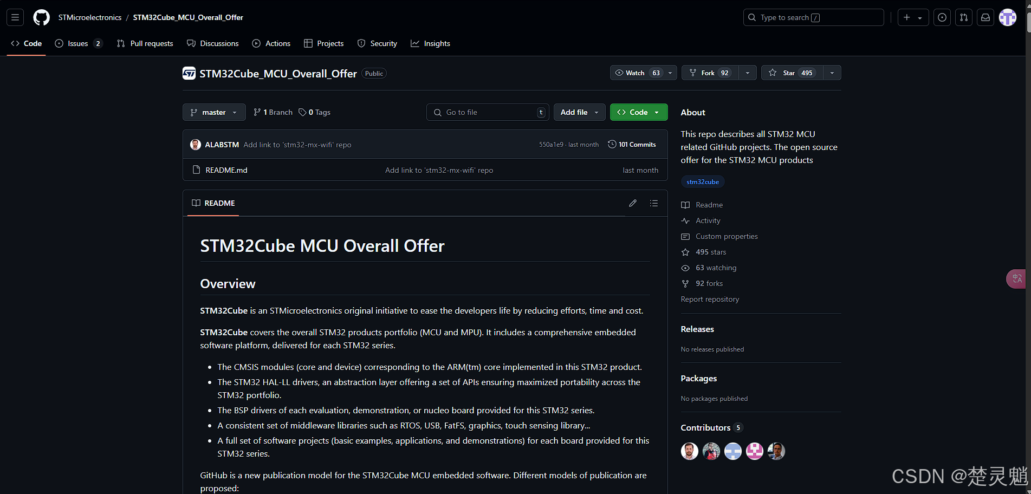Open the Actions tab

pos(271,43)
